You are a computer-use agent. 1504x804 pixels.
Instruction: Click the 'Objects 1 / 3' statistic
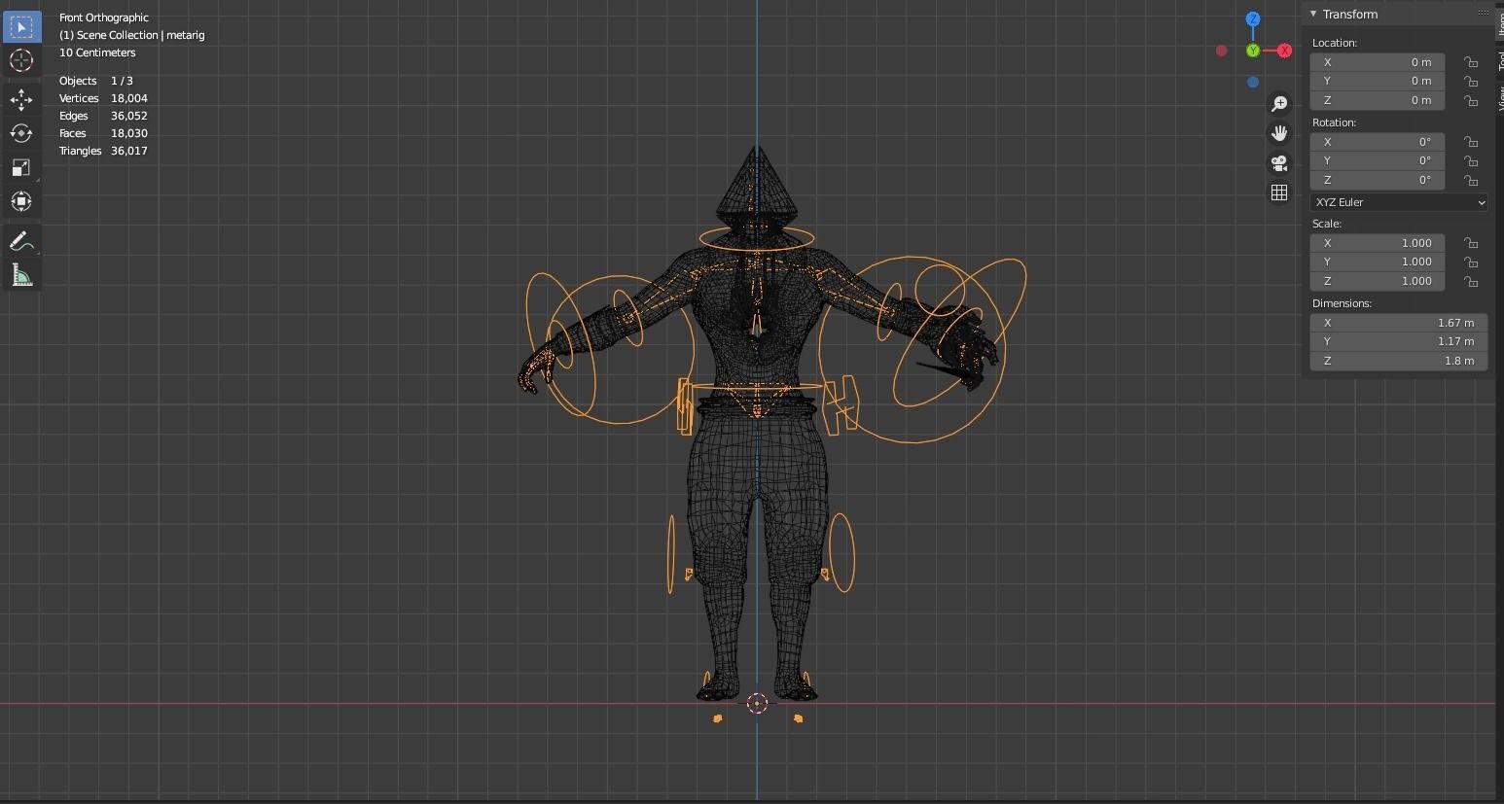point(96,81)
